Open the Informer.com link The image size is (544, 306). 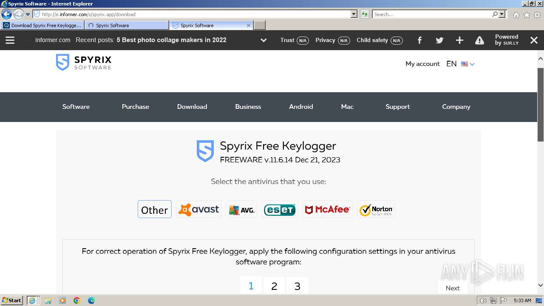pyautogui.click(x=53, y=40)
